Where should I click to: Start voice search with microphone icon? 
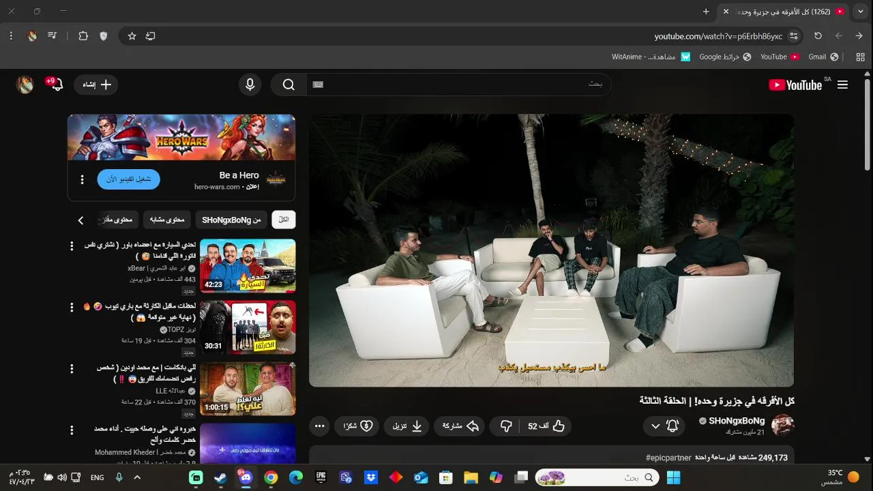(x=250, y=85)
